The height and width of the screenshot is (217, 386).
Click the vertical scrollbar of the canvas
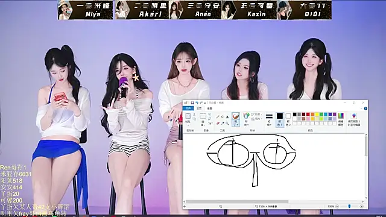pyautogui.click(x=366, y=146)
